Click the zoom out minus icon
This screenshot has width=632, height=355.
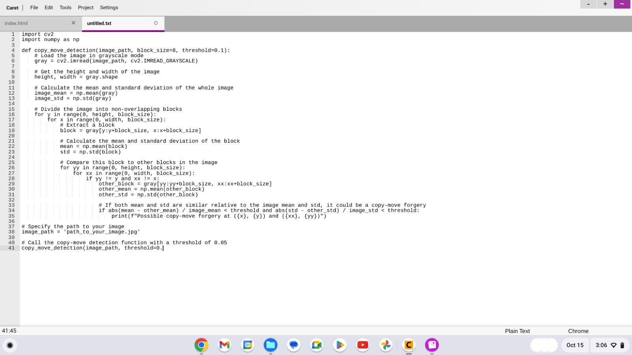click(588, 4)
